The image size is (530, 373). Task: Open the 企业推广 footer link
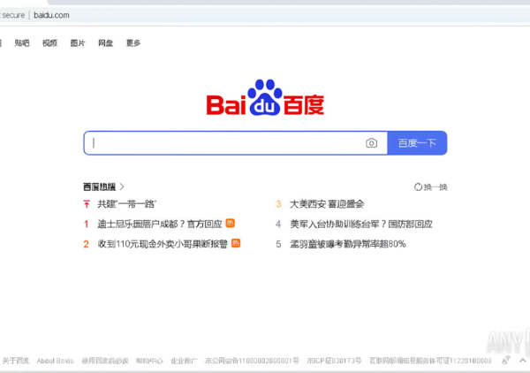184,361
